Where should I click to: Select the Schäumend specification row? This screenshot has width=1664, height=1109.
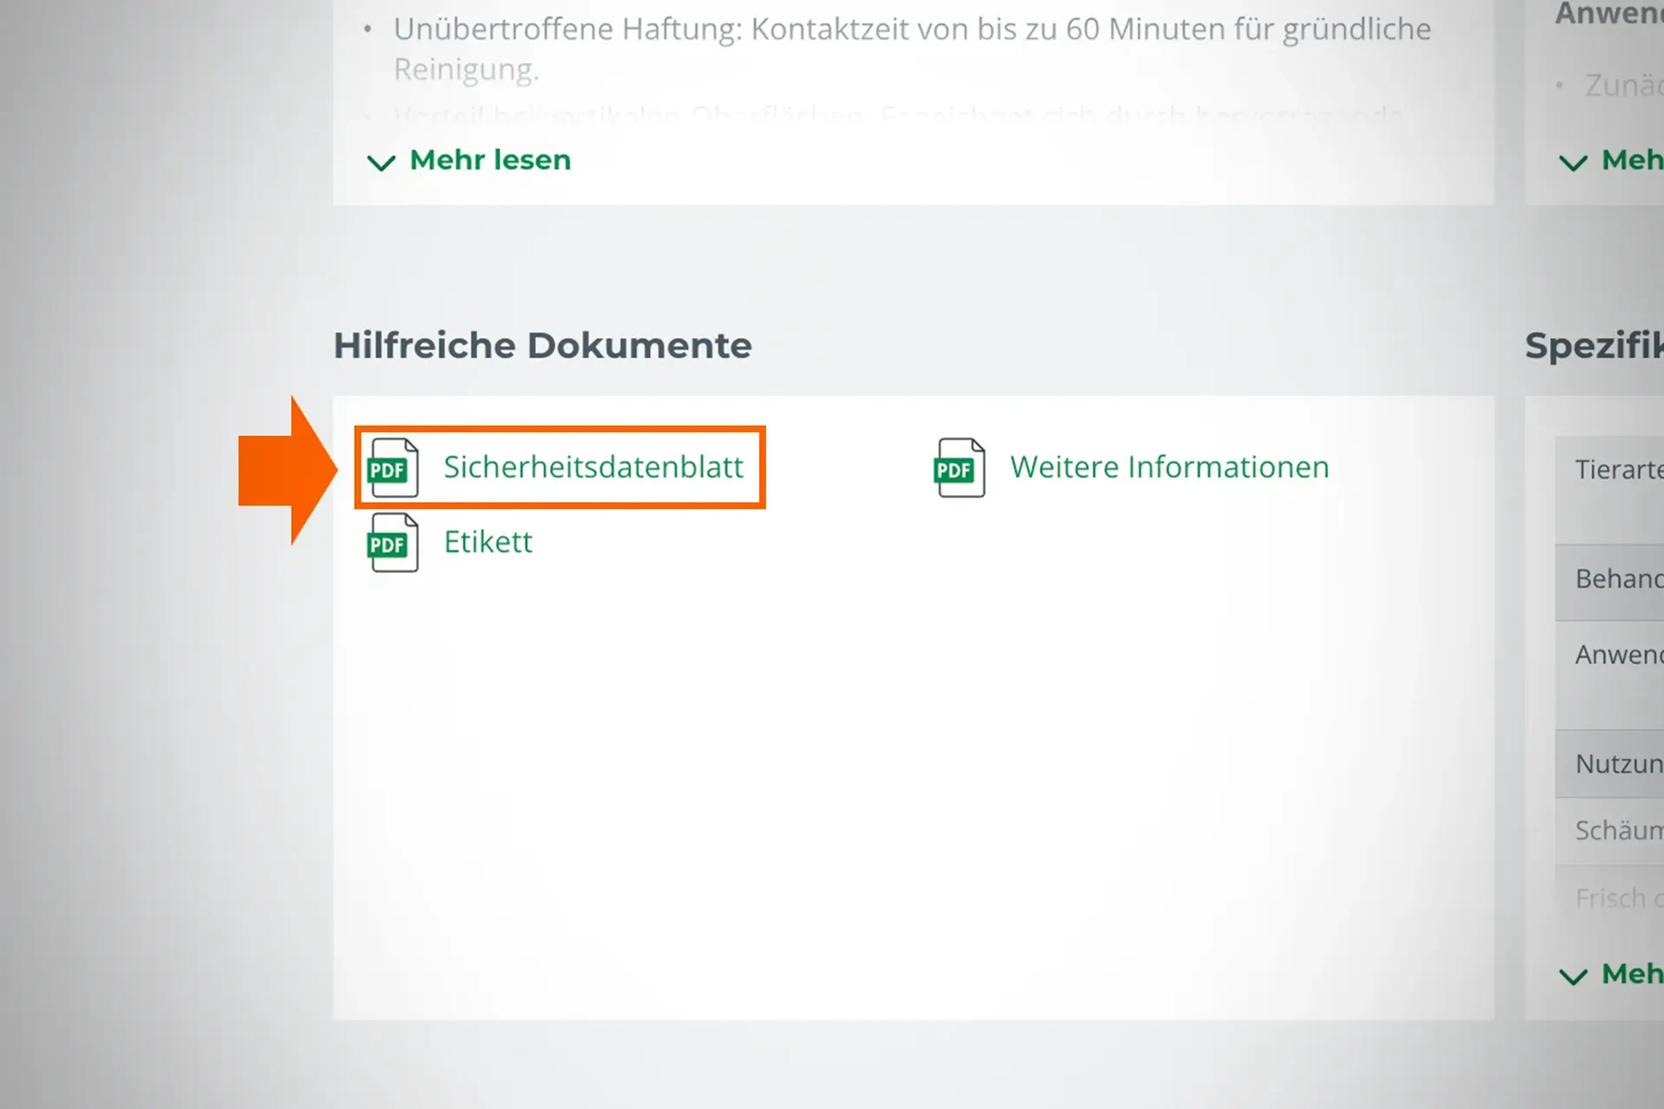pos(1619,830)
